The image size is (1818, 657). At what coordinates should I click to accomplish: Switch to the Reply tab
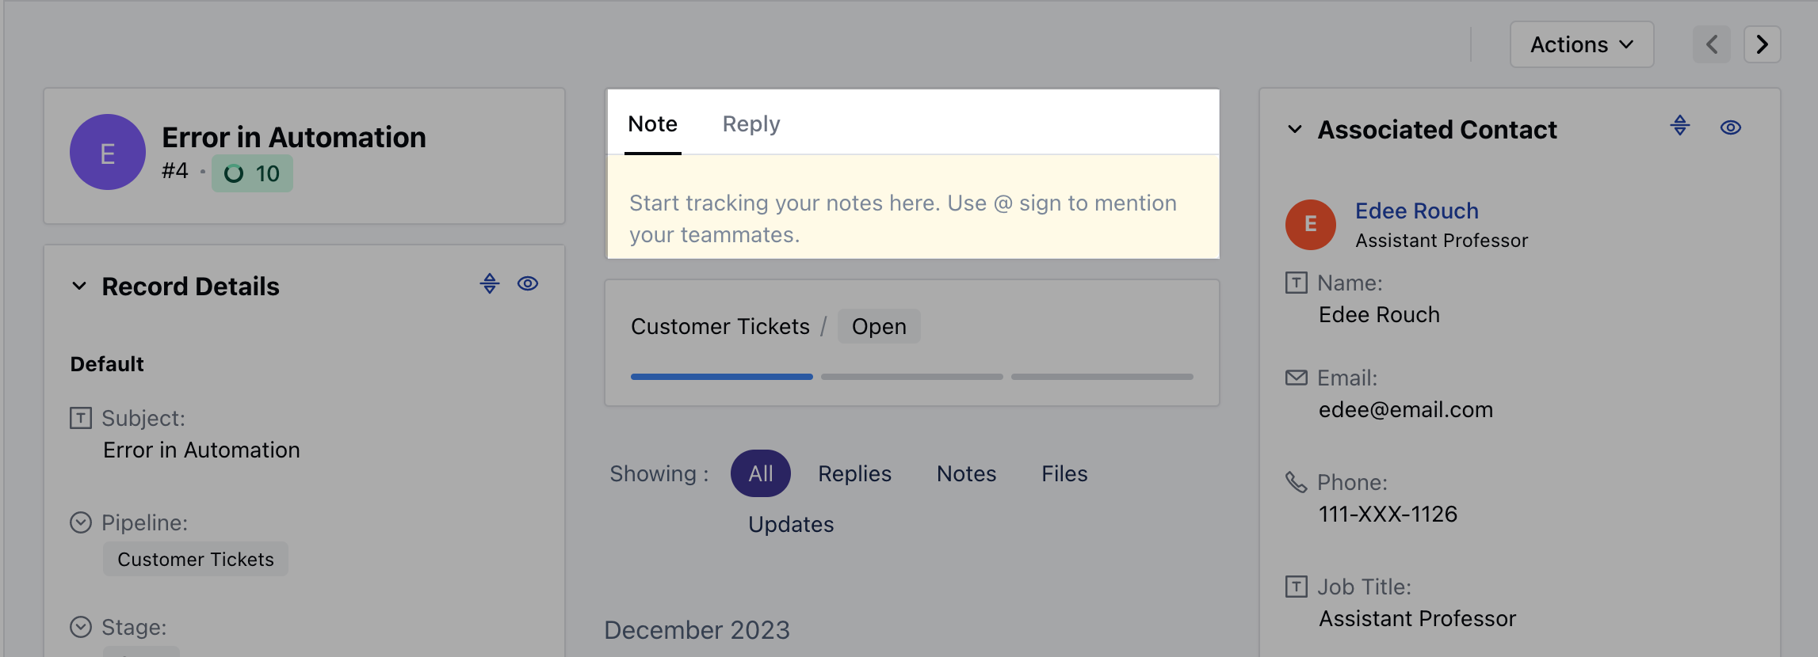pos(750,123)
